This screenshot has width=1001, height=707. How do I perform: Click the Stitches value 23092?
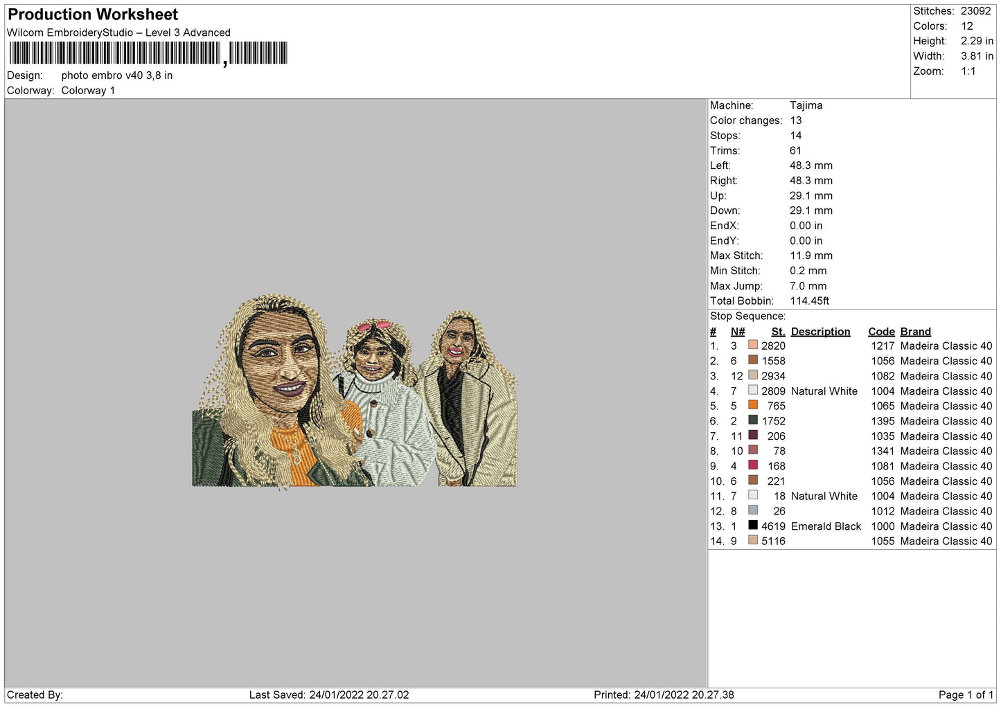point(976,11)
